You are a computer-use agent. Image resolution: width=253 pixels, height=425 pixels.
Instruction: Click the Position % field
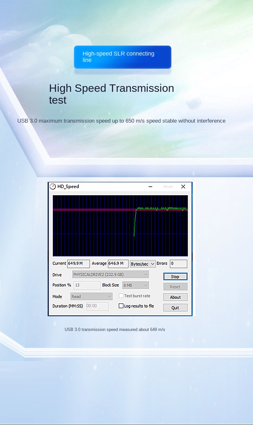87,285
